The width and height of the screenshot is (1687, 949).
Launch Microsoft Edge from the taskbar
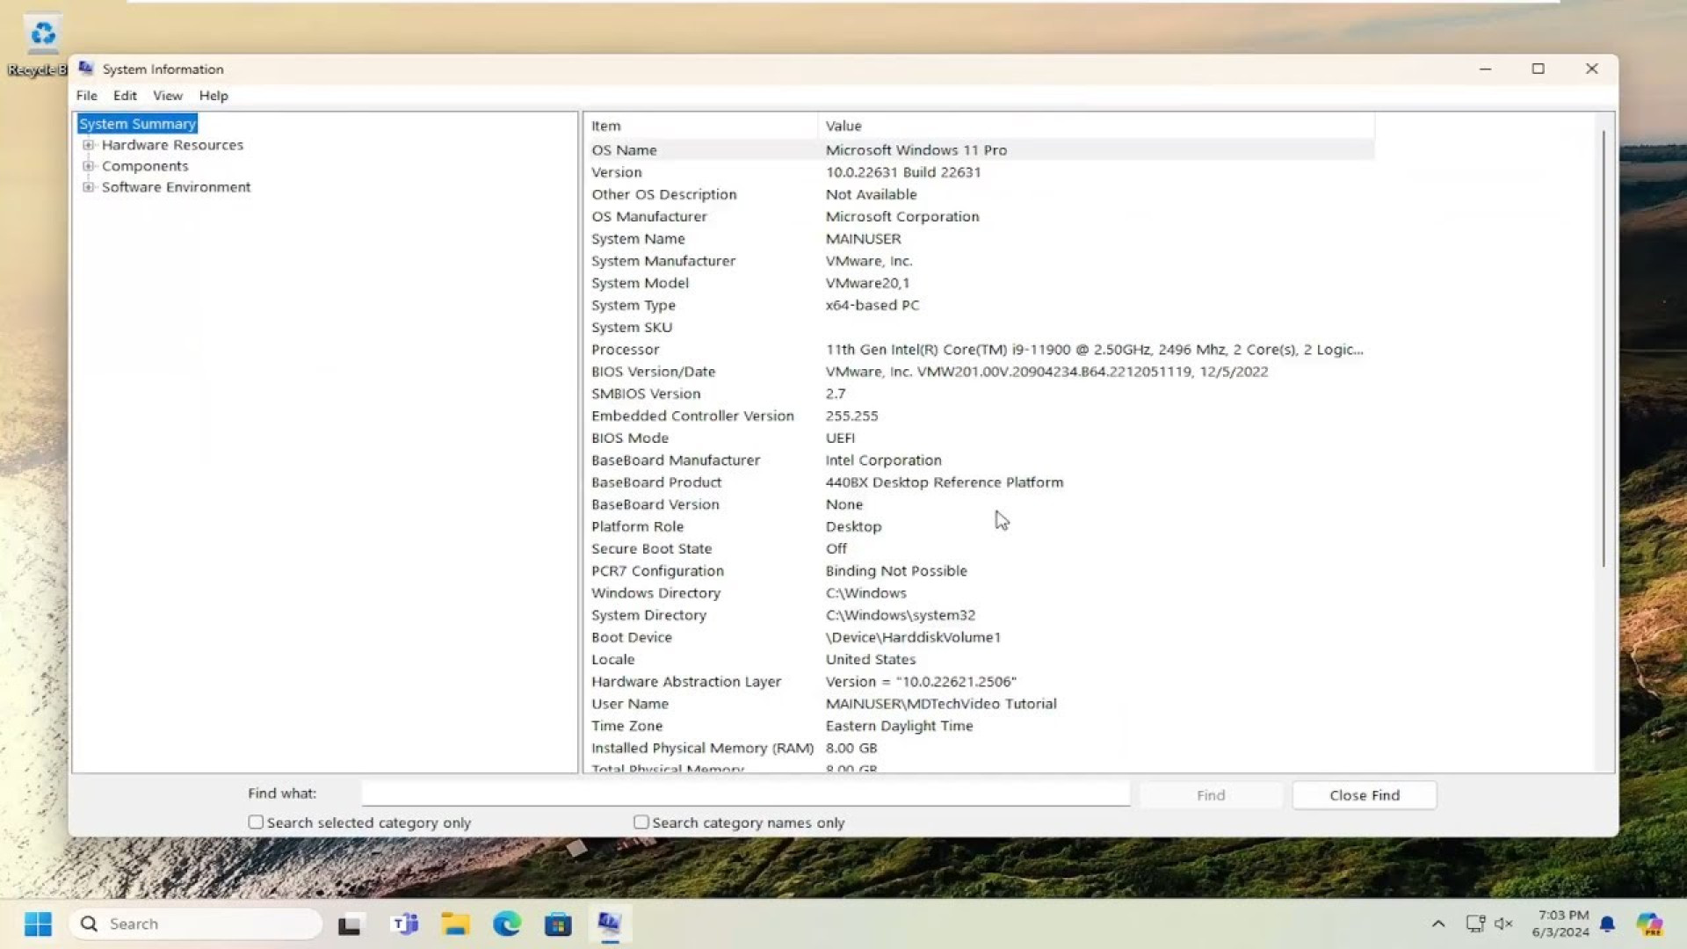click(507, 924)
